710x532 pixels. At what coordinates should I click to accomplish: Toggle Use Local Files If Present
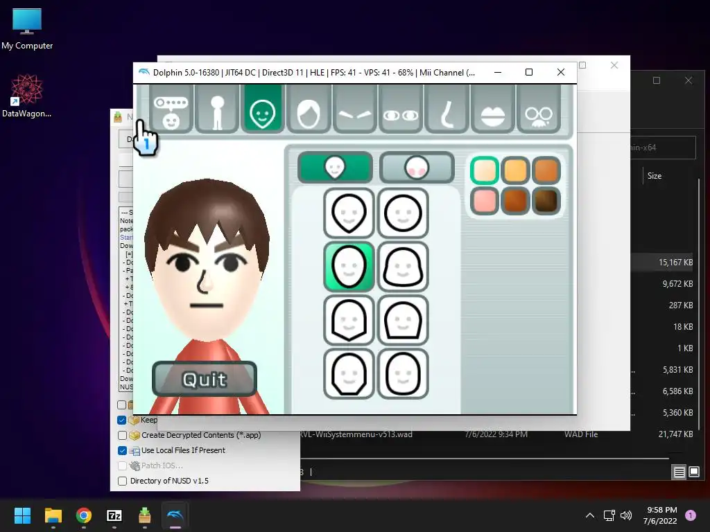click(122, 450)
